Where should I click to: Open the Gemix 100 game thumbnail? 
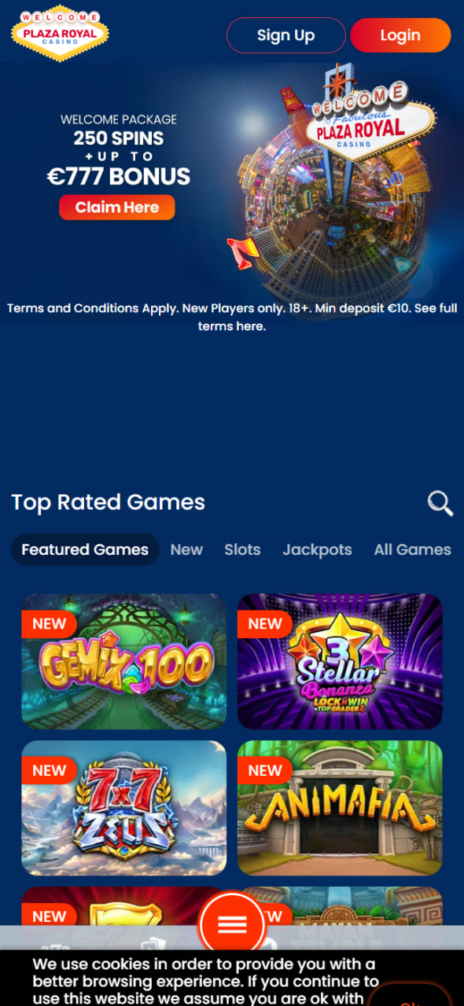click(x=123, y=662)
